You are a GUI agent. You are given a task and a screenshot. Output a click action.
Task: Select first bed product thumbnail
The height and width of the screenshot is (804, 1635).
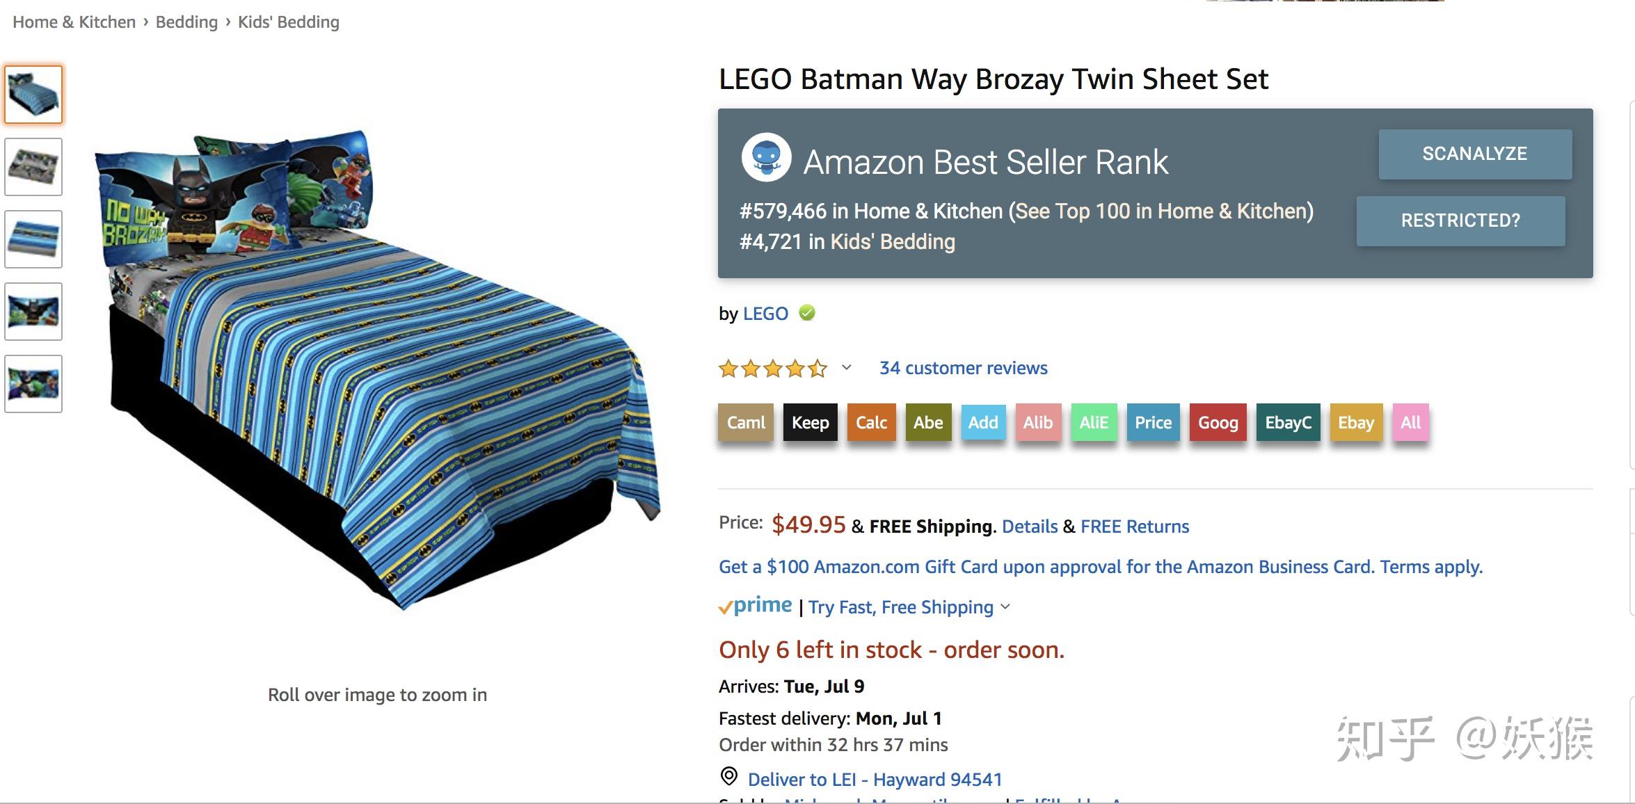point(33,95)
